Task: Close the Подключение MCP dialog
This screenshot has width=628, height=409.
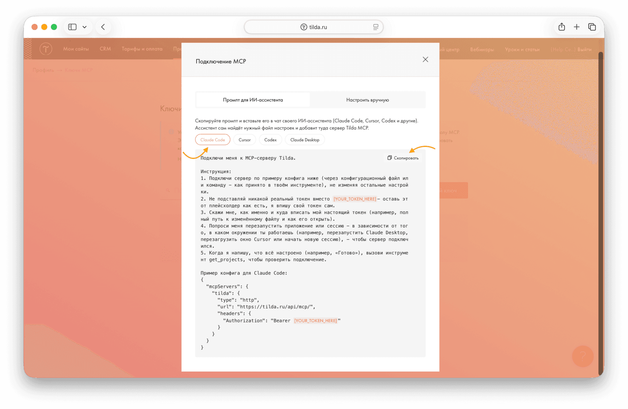Action: click(425, 59)
